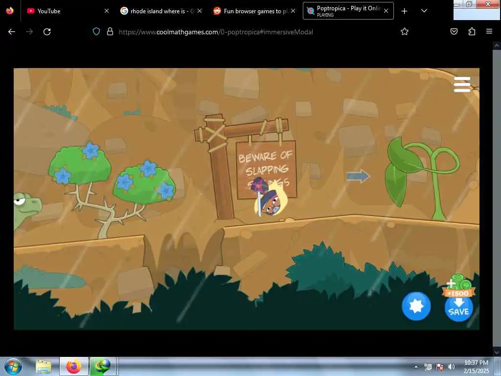The width and height of the screenshot is (501, 376).
Task: Open the game hamburger menu
Action: click(462, 84)
